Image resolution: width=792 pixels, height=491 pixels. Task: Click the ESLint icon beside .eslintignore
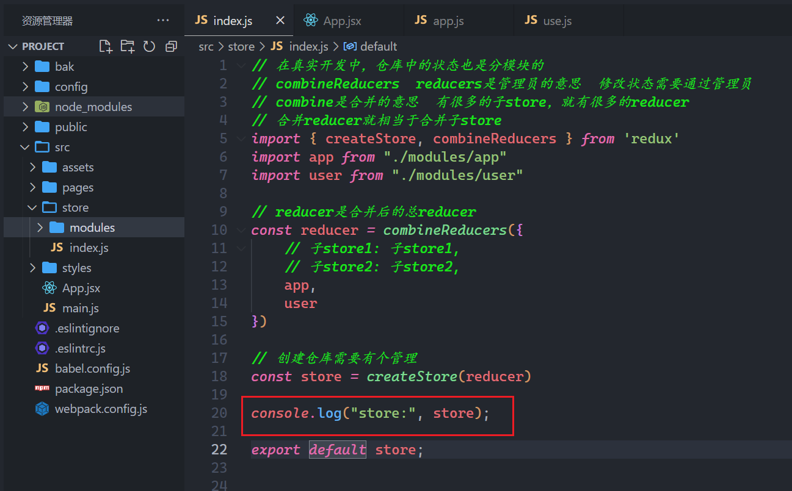tap(42, 328)
